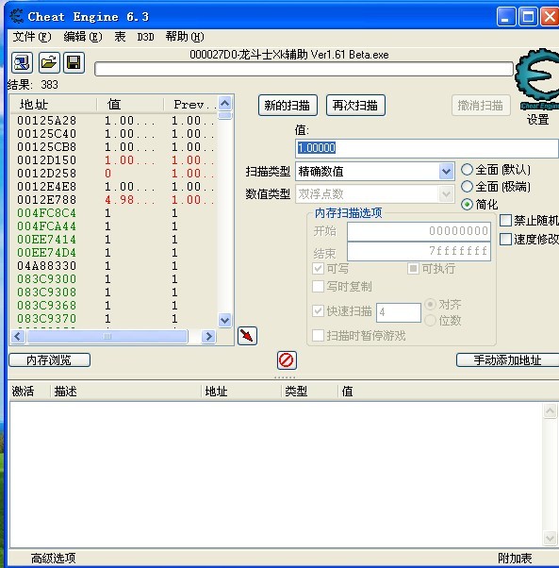Select result address 004FC8C4
Screen dimensions: 559x568
pos(47,213)
